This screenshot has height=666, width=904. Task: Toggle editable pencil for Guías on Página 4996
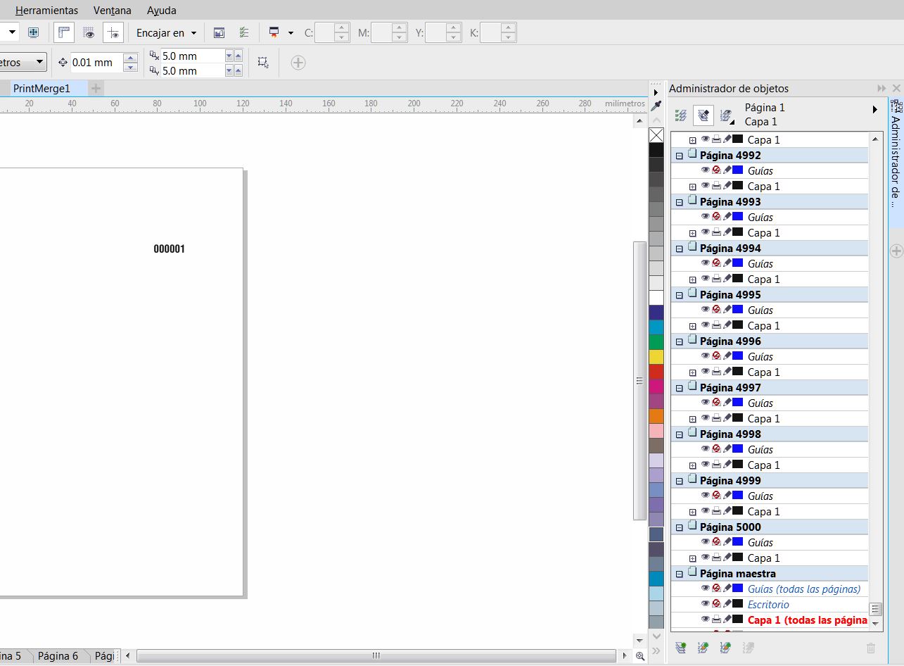727,356
